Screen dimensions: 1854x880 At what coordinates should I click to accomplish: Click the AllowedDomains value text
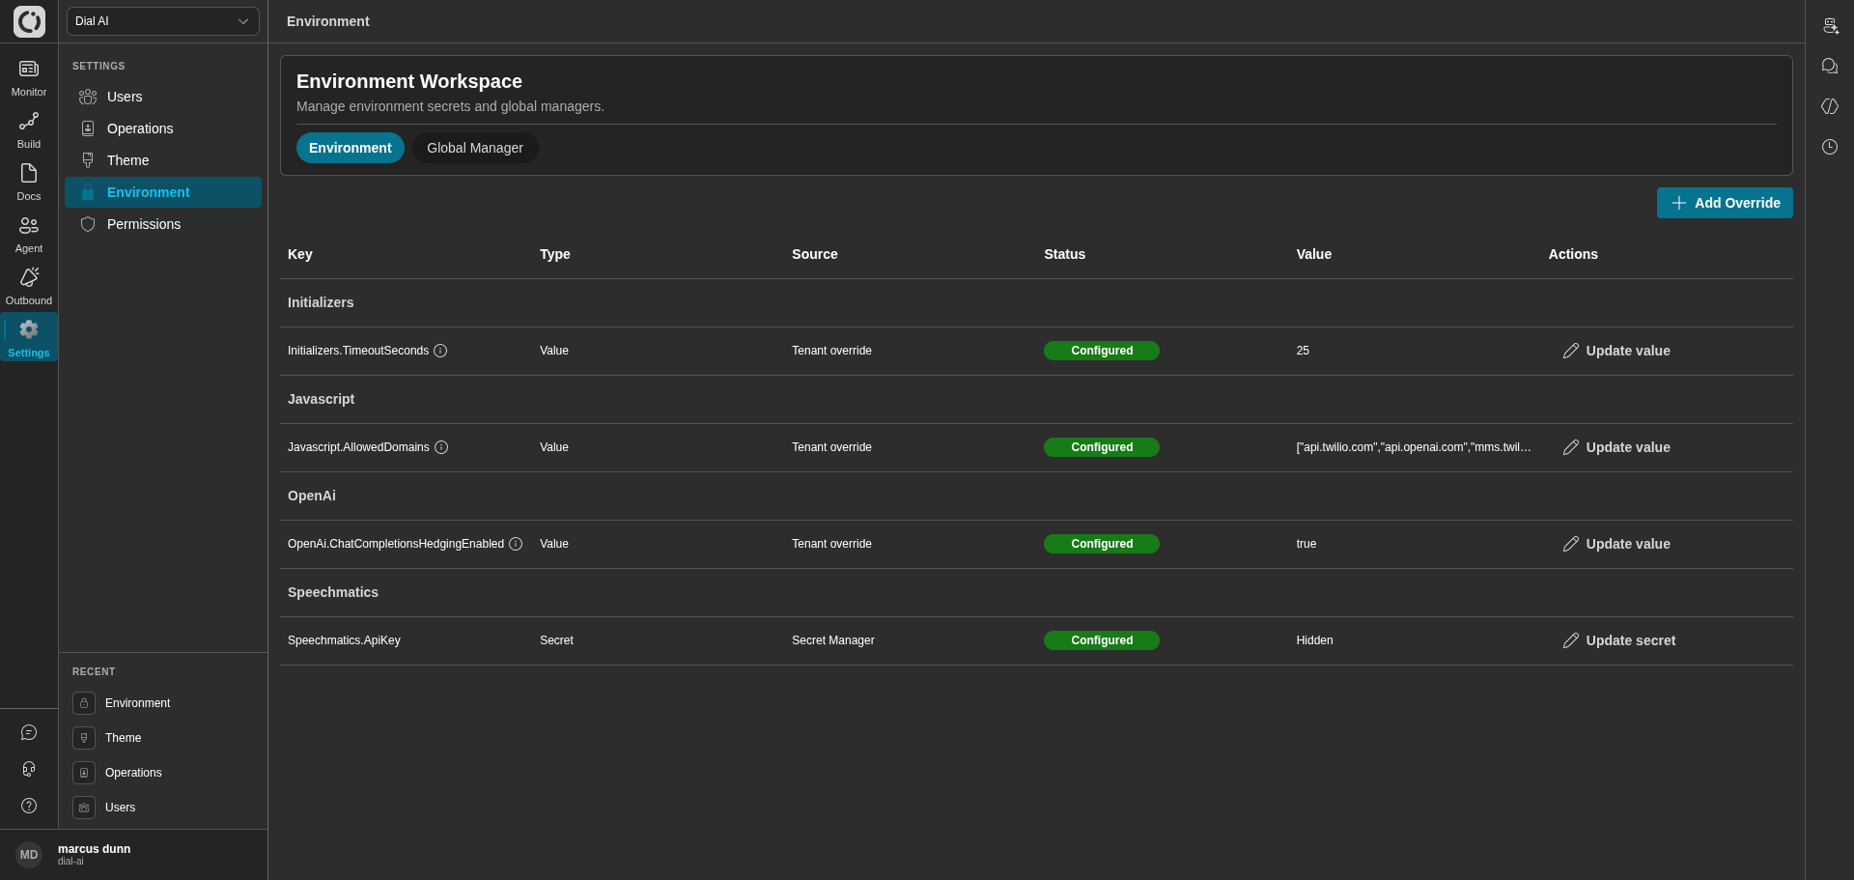tap(1414, 447)
